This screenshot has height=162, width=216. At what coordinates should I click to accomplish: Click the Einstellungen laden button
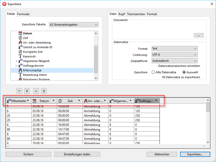[x=77, y=154]
